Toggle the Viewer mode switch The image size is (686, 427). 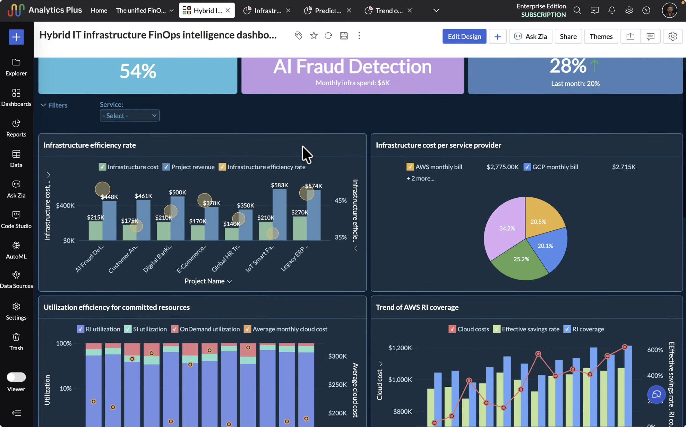tap(16, 377)
